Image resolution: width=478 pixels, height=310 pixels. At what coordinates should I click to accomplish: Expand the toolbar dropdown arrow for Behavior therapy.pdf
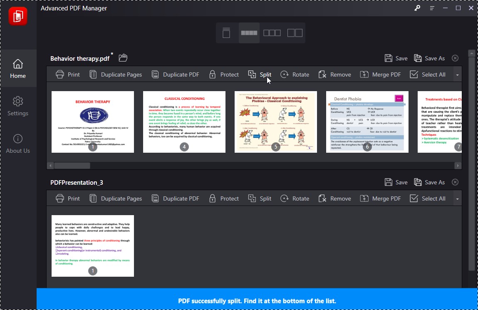point(457,74)
